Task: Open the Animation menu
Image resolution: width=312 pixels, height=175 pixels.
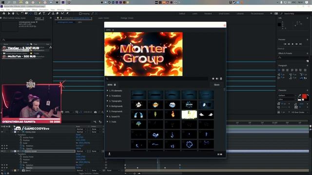Action: pyautogui.click(x=44, y=10)
